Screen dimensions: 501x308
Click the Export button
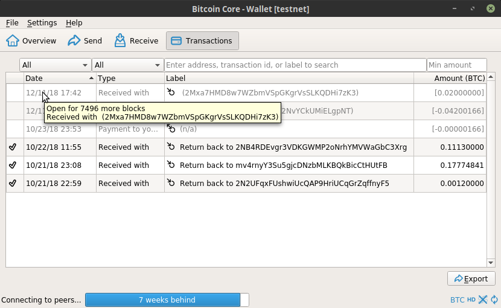pyautogui.click(x=471, y=279)
